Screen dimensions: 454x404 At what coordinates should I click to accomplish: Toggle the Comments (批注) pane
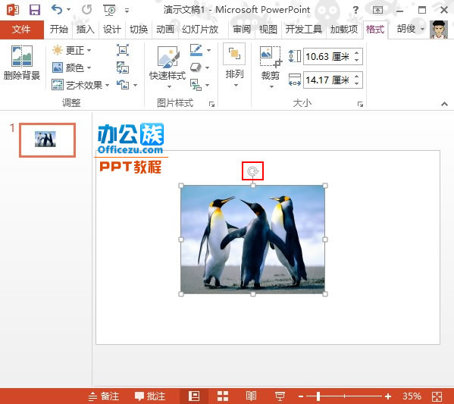[x=150, y=396]
